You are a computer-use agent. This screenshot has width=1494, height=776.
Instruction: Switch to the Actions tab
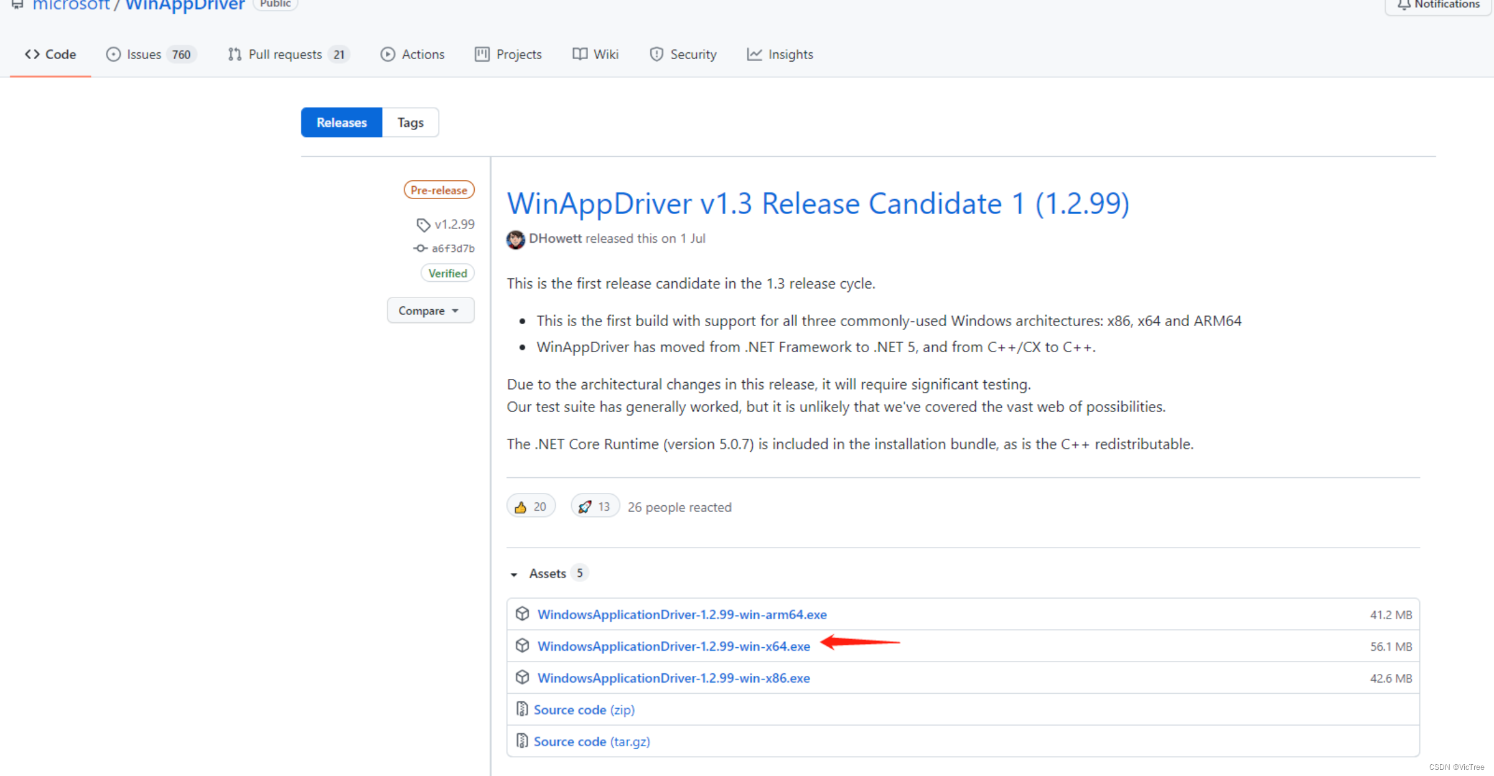pos(412,54)
